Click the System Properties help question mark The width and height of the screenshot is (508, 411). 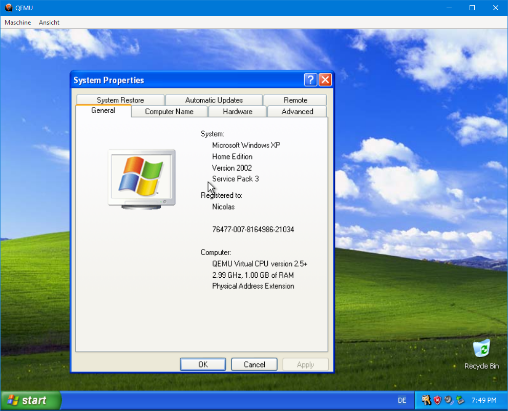310,79
